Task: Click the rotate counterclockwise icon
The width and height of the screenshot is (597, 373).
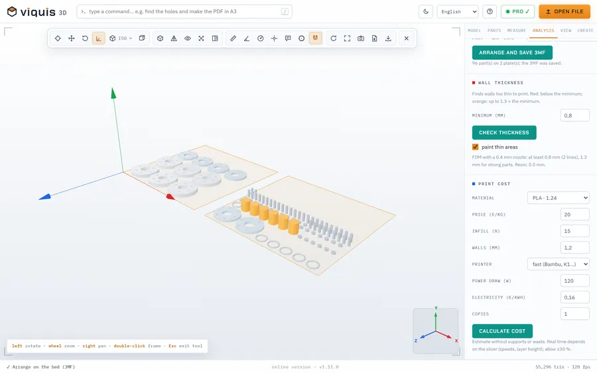Action: coord(85,38)
